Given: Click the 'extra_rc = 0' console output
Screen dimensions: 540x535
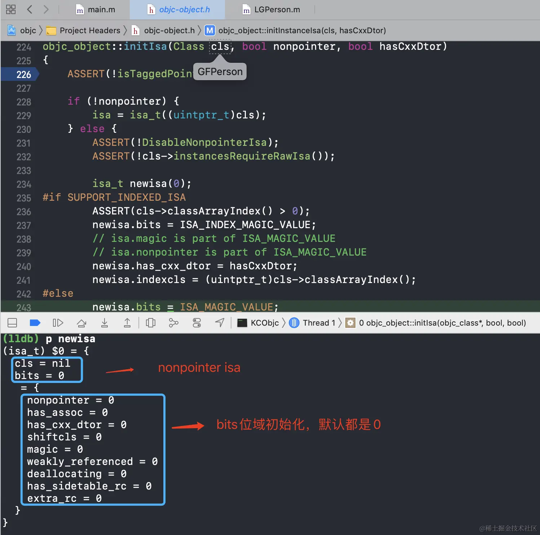Looking at the screenshot, I should [x=65, y=498].
